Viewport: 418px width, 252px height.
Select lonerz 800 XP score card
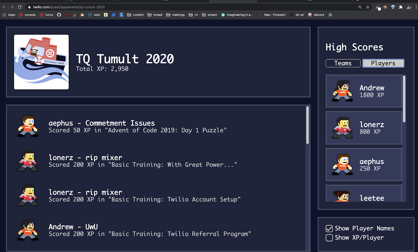point(364,128)
